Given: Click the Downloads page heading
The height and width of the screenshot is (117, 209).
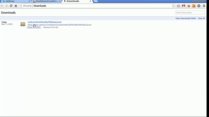Looking at the screenshot, I should pos(8,13).
